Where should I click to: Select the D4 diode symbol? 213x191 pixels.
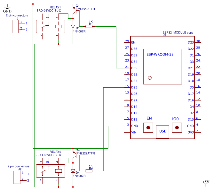(73, 171)
